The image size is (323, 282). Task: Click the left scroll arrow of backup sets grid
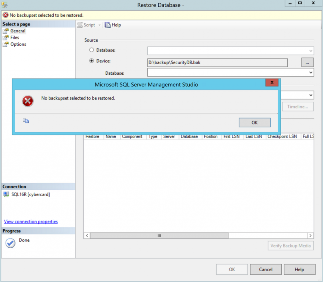tap(87, 235)
